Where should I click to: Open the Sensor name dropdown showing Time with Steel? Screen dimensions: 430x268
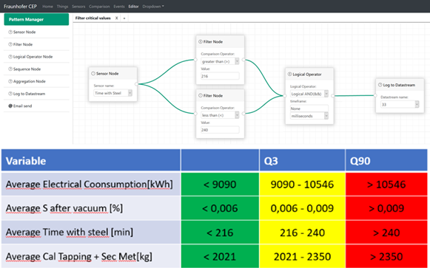(x=112, y=93)
